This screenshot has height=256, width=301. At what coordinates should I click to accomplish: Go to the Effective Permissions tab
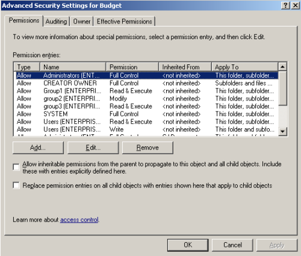coord(125,21)
